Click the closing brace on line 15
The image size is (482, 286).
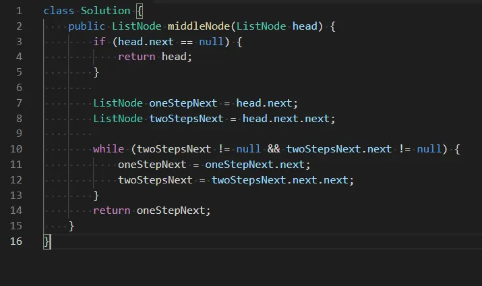pyautogui.click(x=71, y=226)
